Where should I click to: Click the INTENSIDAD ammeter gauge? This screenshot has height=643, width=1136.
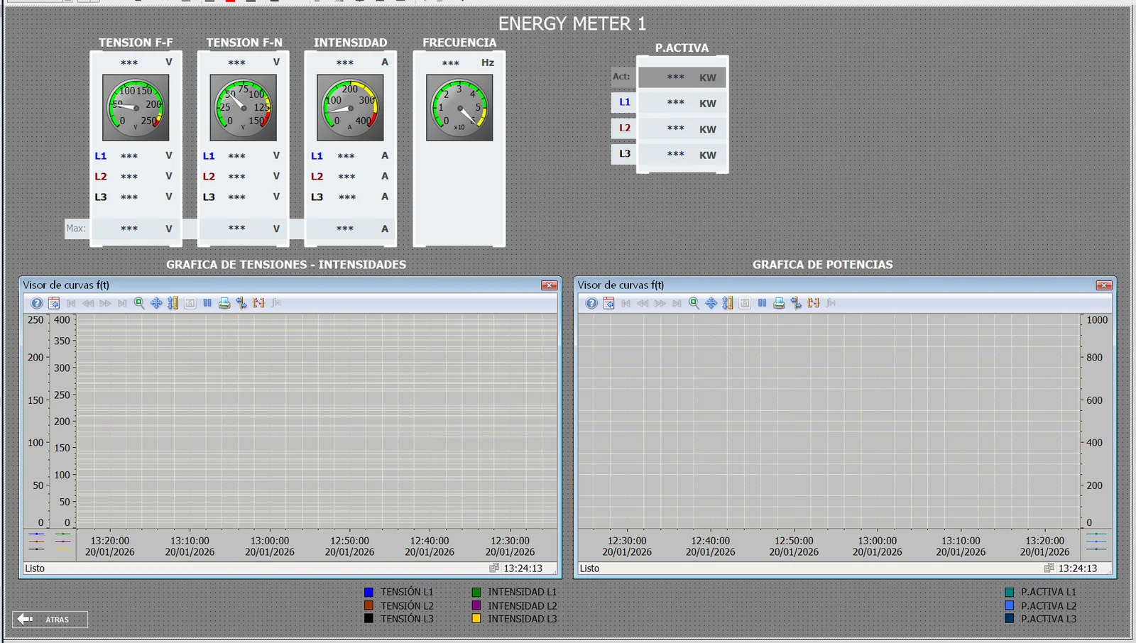pyautogui.click(x=350, y=108)
